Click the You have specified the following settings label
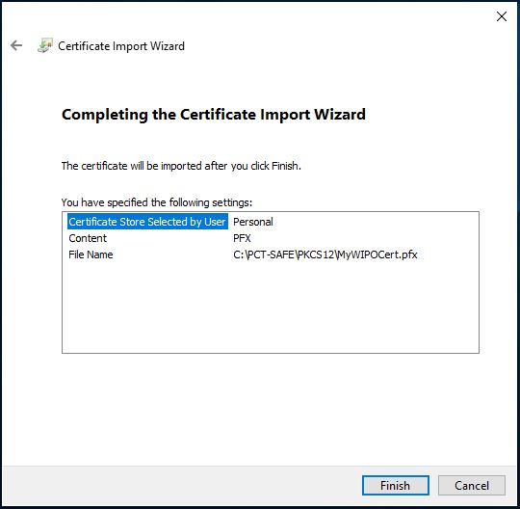This screenshot has width=520, height=509. 157,202
